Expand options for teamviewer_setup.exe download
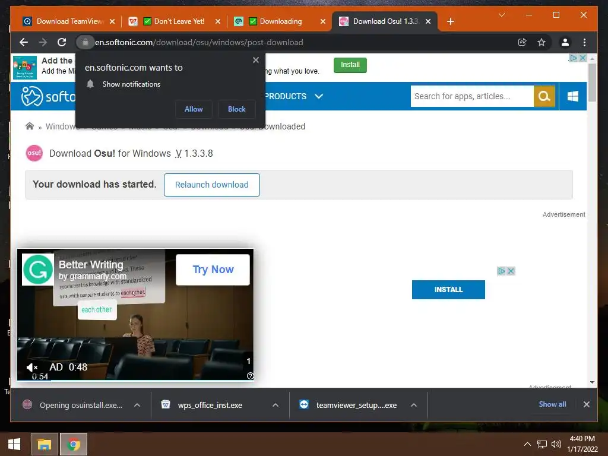Image resolution: width=608 pixels, height=456 pixels. 414,405
